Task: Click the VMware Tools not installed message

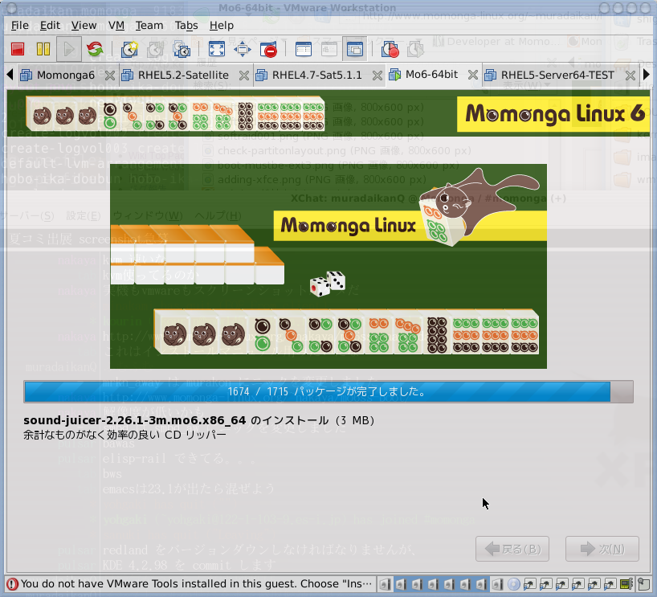Action: (196, 584)
